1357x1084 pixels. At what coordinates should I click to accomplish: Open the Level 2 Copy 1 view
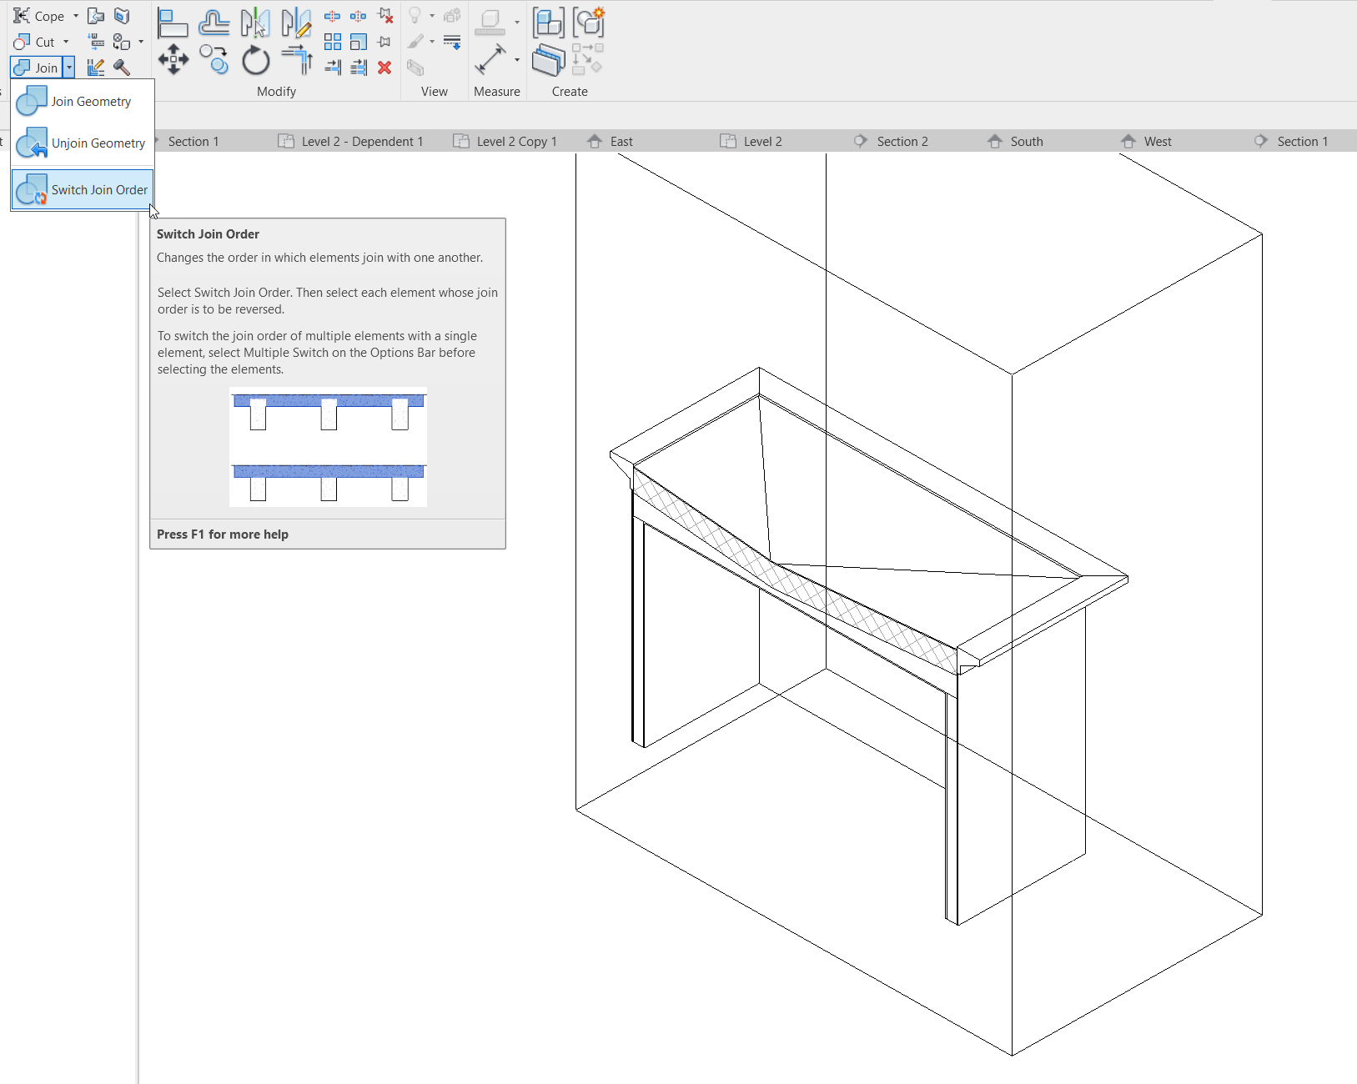[515, 141]
